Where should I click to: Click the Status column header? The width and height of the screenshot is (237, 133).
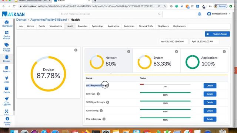143,78
